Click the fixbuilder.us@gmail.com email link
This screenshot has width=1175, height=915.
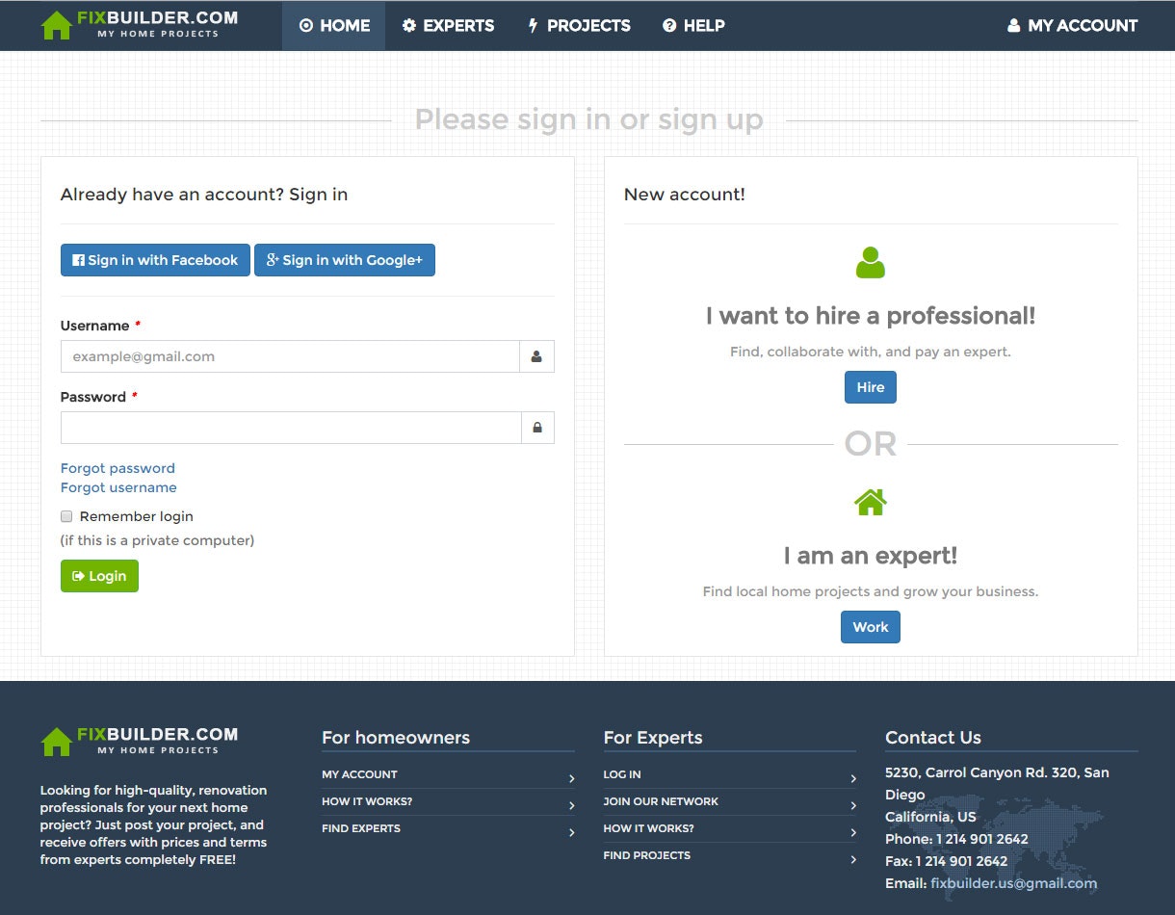(1013, 883)
